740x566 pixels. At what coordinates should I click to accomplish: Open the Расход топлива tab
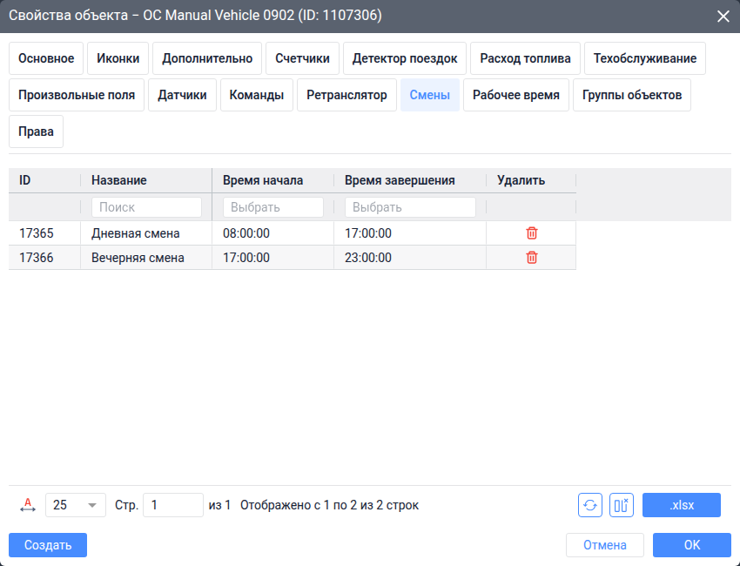click(x=525, y=58)
